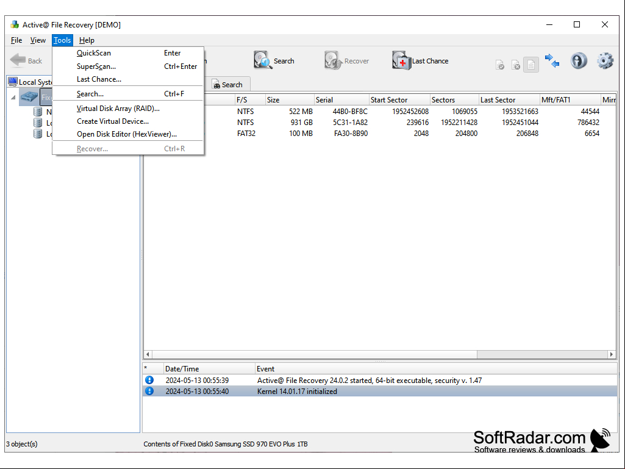
Task: Click serial number 5C31-1A82
Action: point(351,123)
